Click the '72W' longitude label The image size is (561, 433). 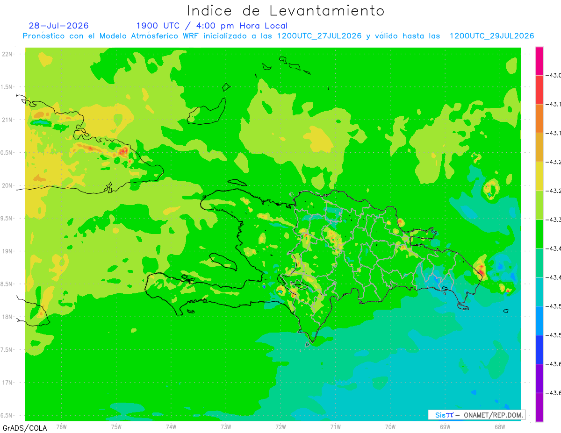[x=280, y=426]
